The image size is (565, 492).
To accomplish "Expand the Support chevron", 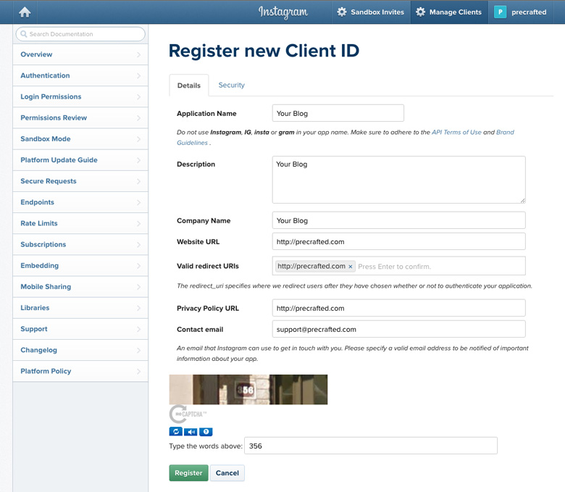I will click(x=139, y=329).
